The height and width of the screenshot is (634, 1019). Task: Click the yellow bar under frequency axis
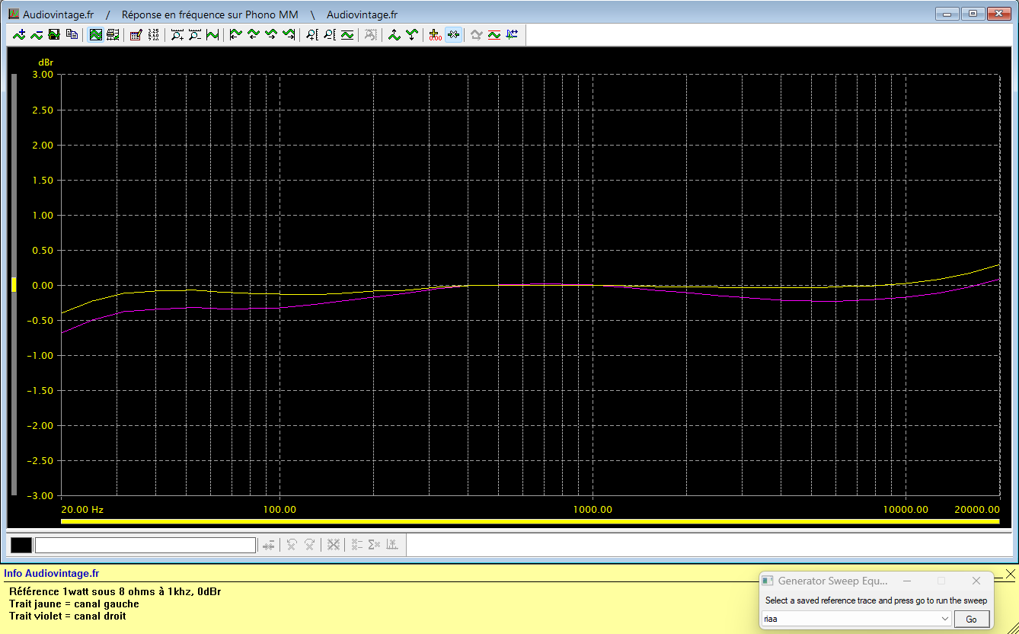click(529, 522)
